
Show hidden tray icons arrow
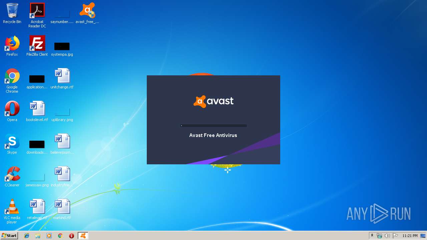tap(372, 236)
